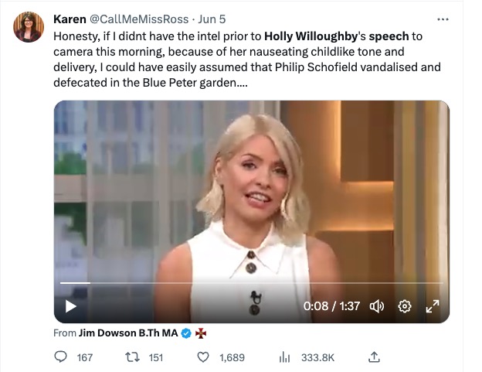The width and height of the screenshot is (482, 372).
Task: Click the red cross emblem icon
Action: point(201,333)
